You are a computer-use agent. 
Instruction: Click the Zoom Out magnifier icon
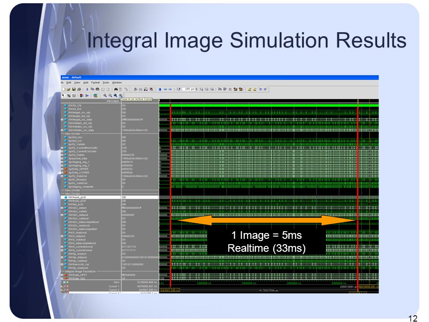pos(110,96)
